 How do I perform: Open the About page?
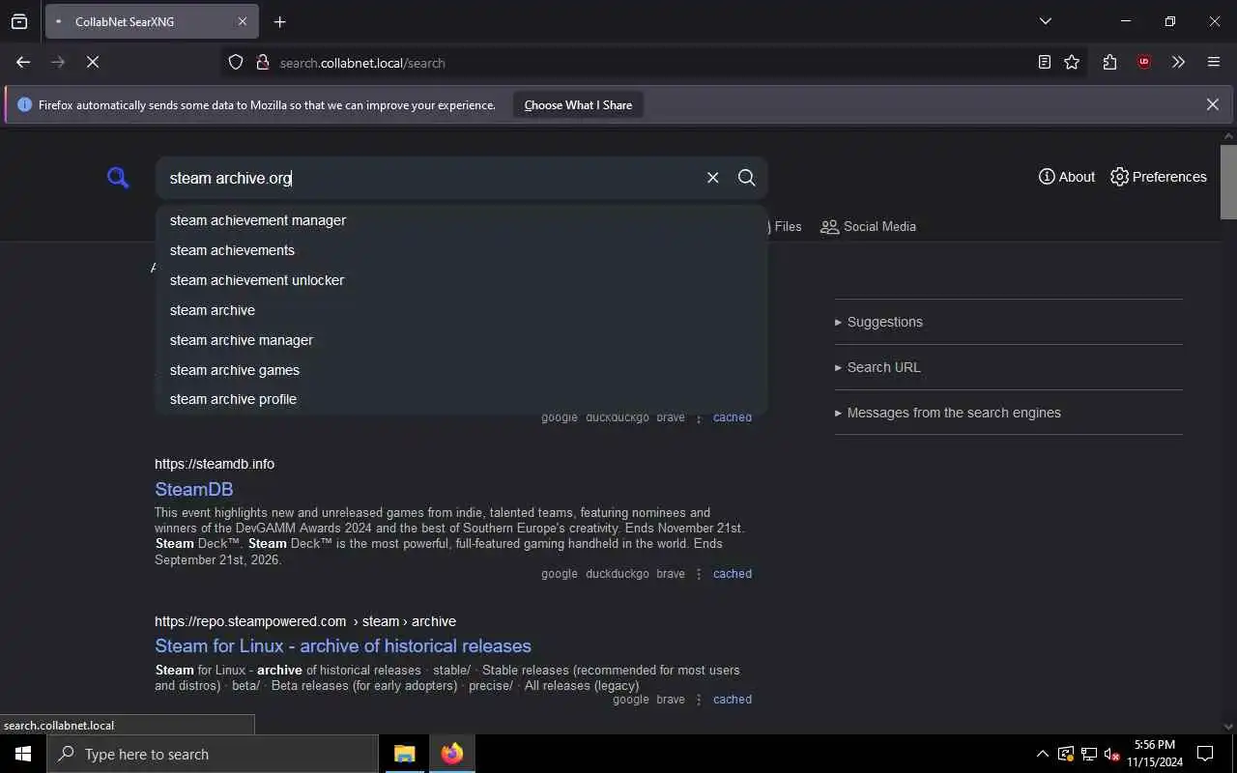point(1067,177)
